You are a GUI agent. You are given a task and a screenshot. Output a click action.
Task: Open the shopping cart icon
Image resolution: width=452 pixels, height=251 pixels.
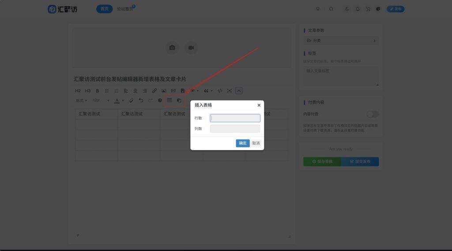pyautogui.click(x=368, y=9)
